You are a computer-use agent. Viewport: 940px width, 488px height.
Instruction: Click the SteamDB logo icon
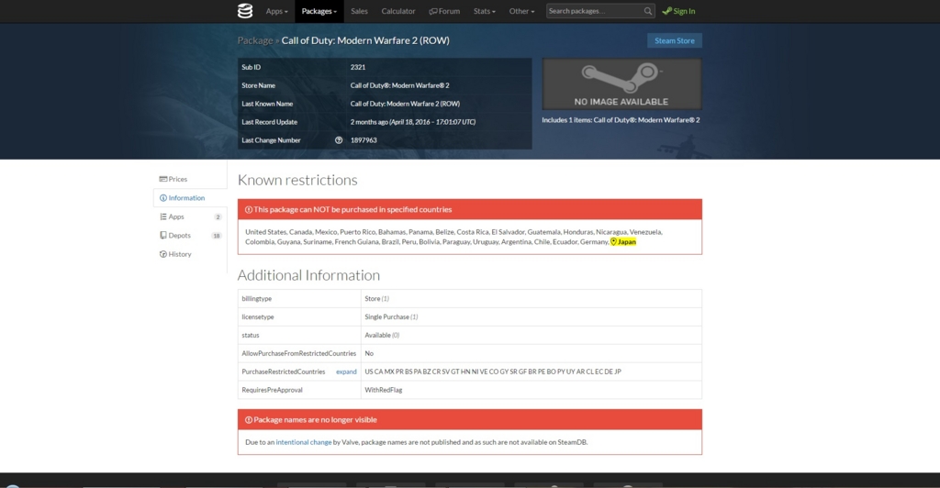[x=244, y=11]
